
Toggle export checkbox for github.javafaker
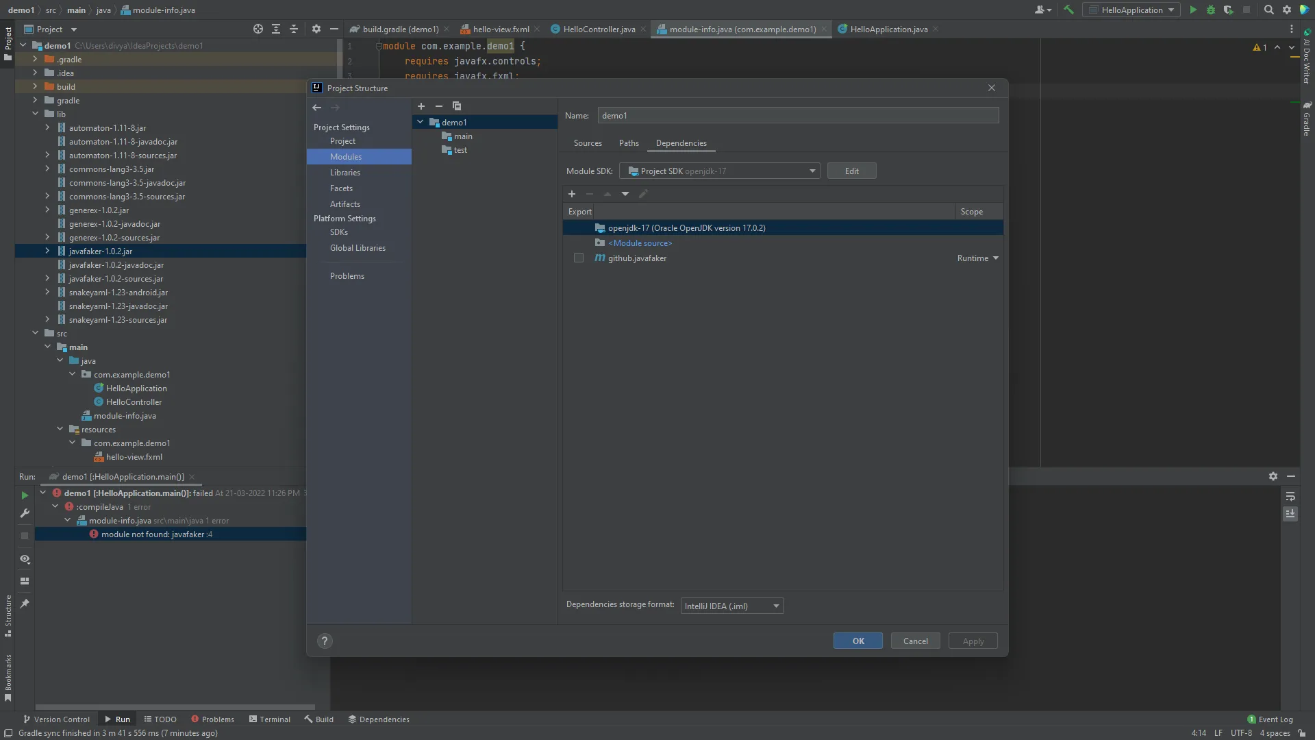[579, 258]
